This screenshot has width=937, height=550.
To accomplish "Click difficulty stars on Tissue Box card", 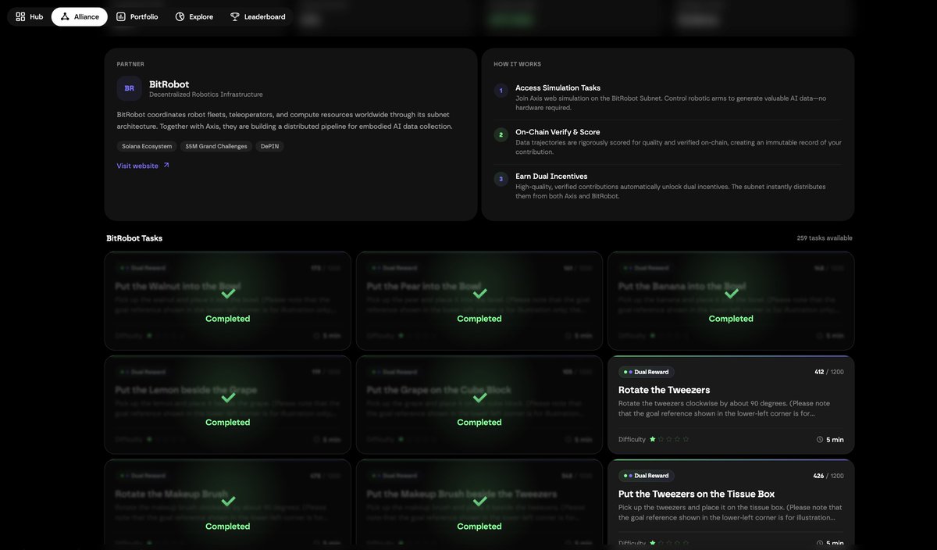I will [x=669, y=543].
